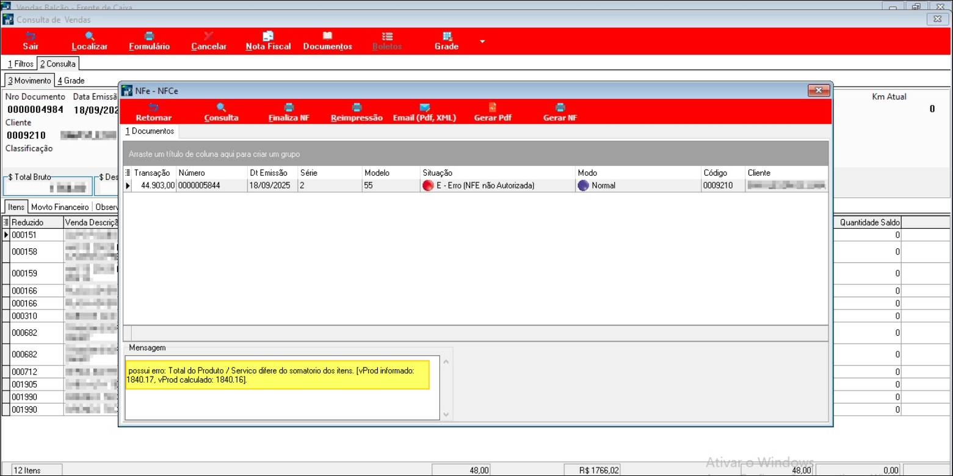Open column chooser in documents grid
Image resolution: width=953 pixels, height=476 pixels.
tap(128, 173)
